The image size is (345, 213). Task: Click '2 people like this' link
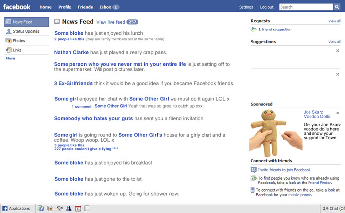coord(69,39)
